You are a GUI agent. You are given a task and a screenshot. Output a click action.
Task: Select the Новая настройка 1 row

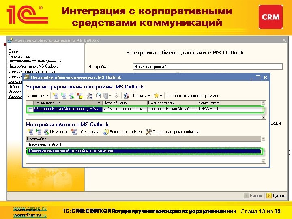144,144
